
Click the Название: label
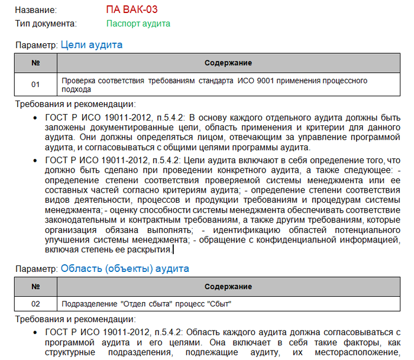coord(36,10)
